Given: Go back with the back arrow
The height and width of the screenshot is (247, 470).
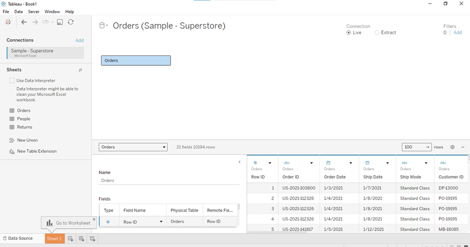Looking at the screenshot, I should click(24, 22).
